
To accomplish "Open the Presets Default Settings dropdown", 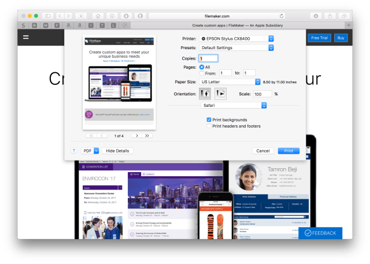I will click(236, 48).
